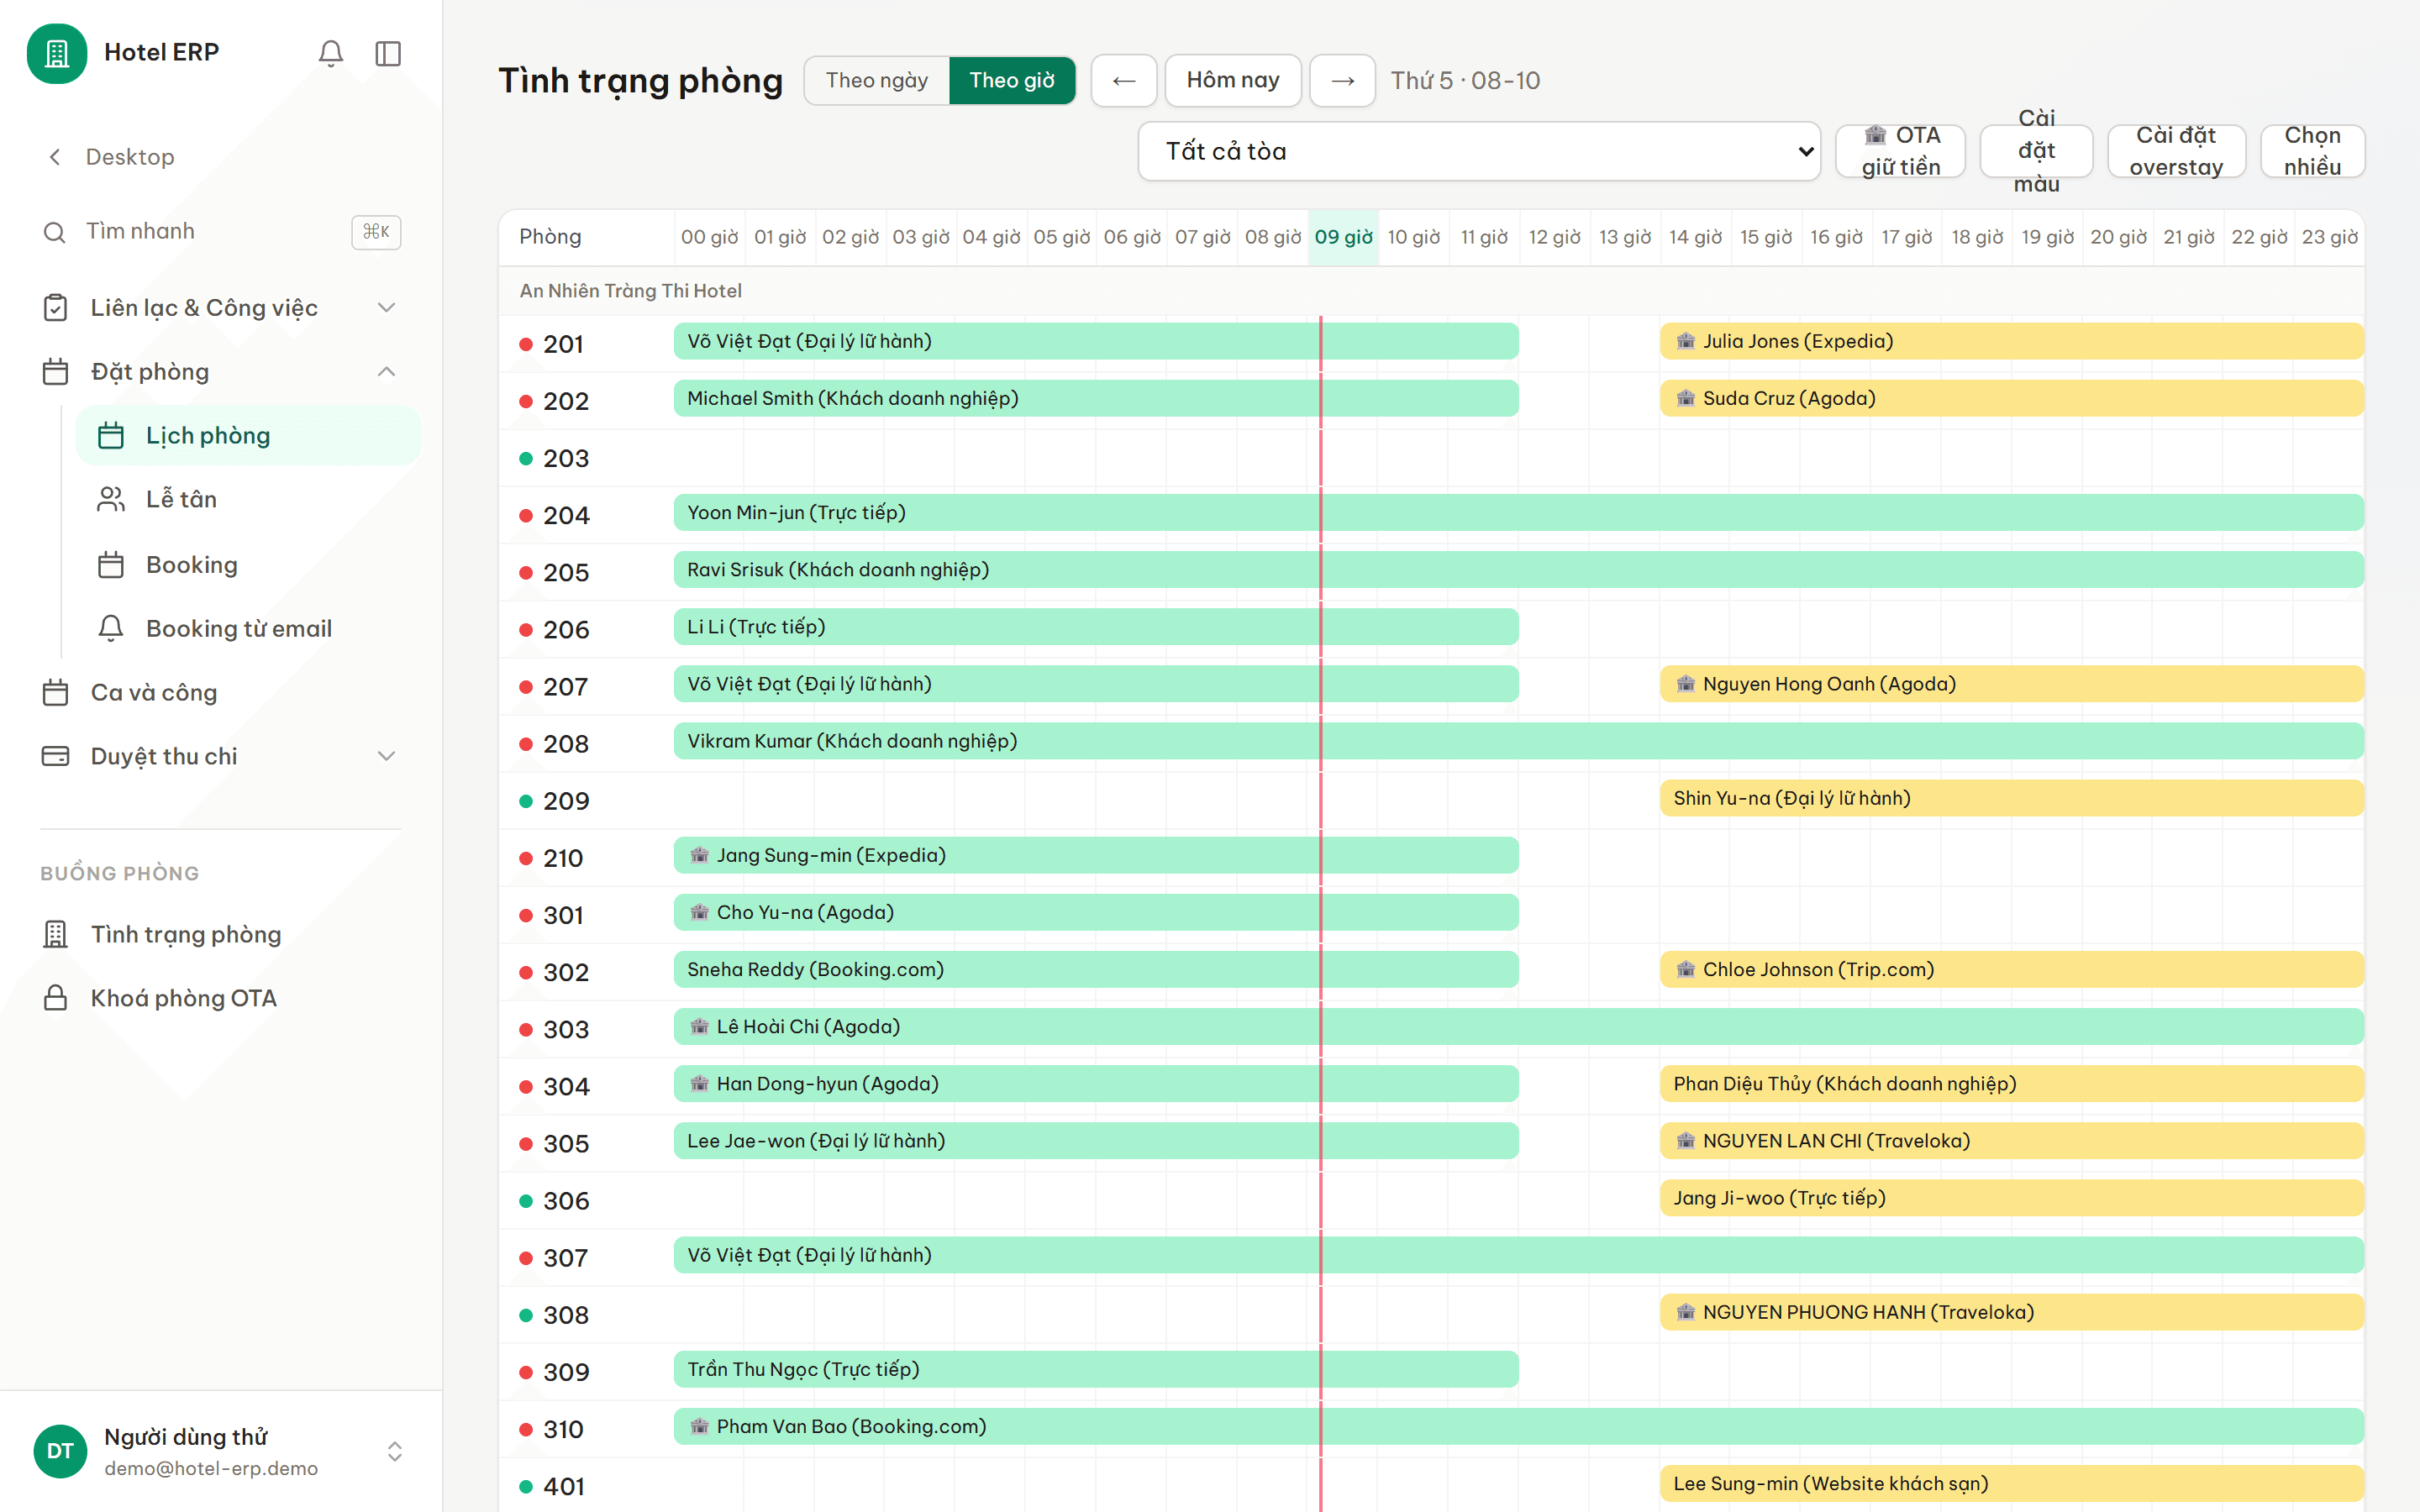Image resolution: width=2420 pixels, height=1512 pixels.
Task: Open Cài đặt overstay button
Action: pos(2176,151)
